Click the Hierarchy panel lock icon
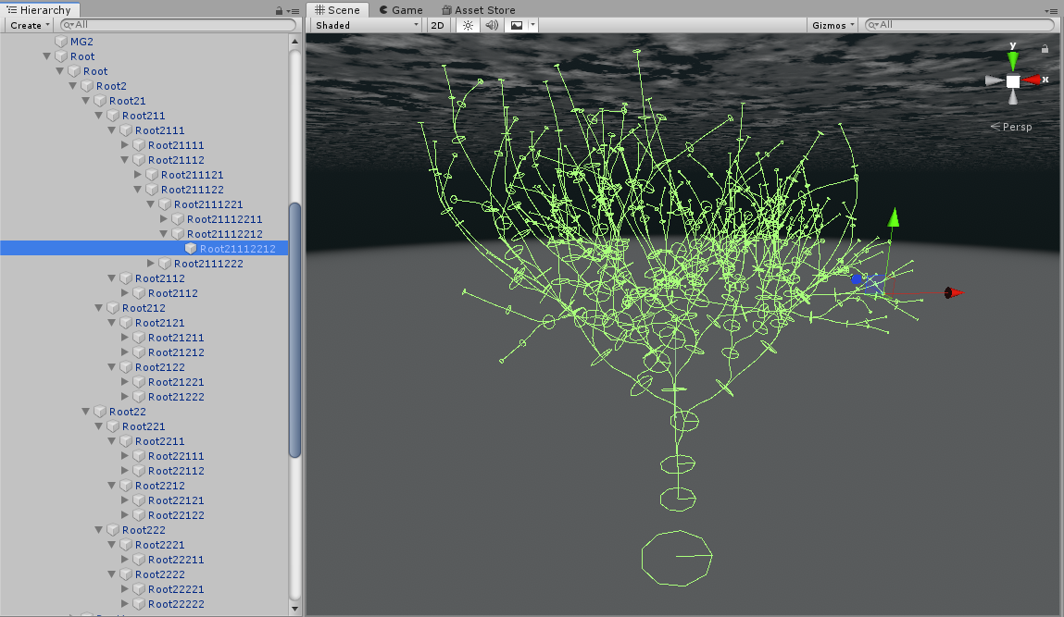The width and height of the screenshot is (1064, 617). [279, 11]
